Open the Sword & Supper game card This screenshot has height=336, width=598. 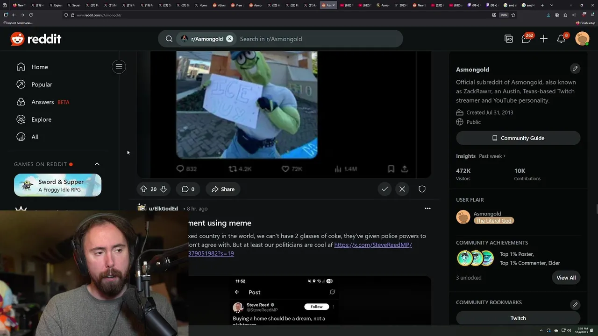(57, 185)
